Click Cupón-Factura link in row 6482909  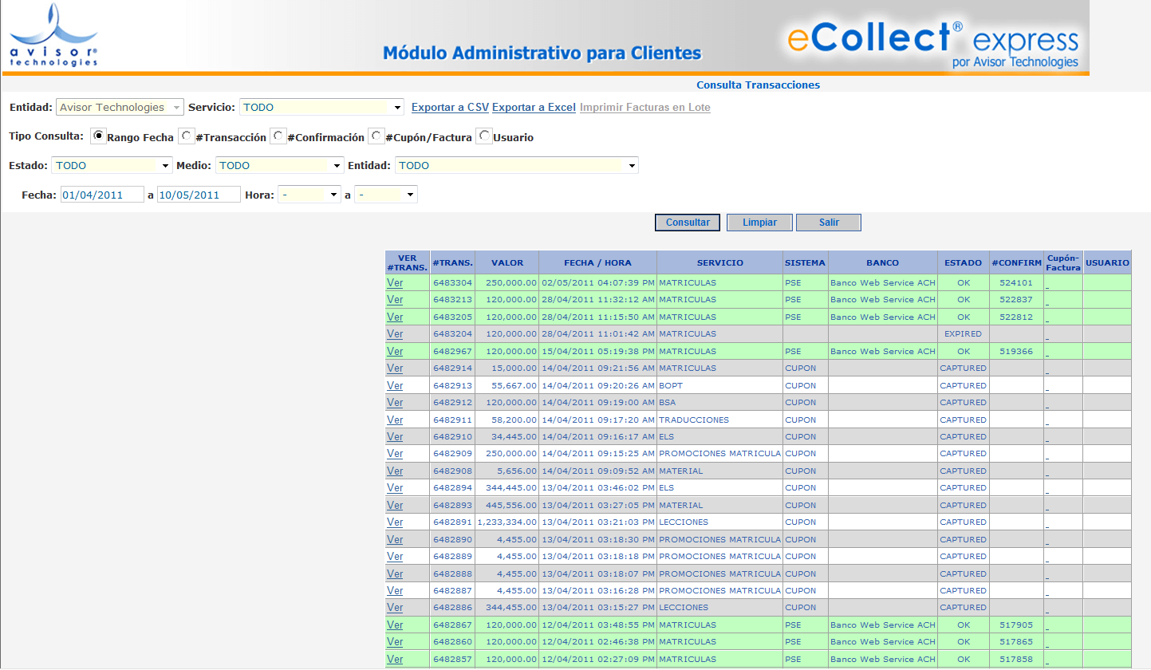click(1047, 455)
